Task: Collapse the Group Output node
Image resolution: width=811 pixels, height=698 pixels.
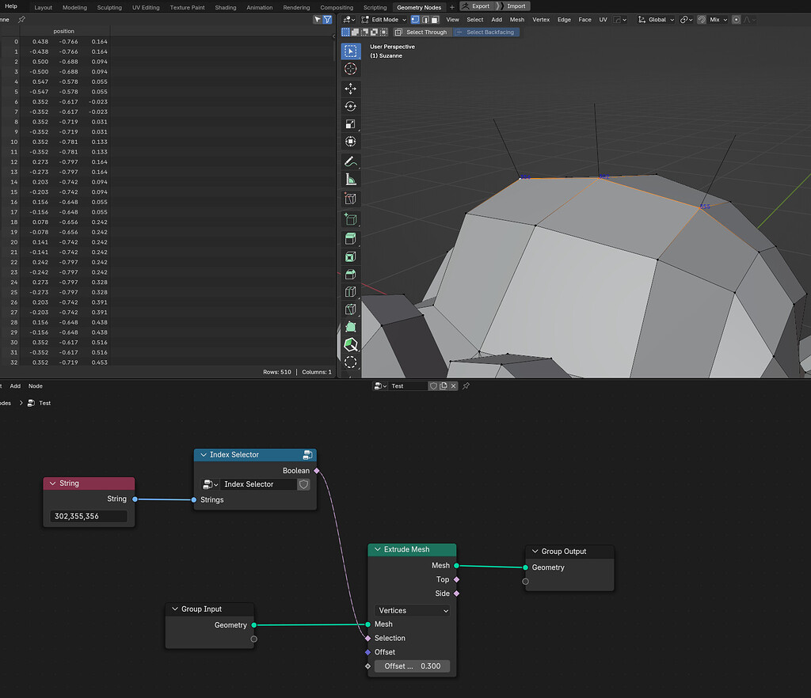Action: tap(535, 552)
